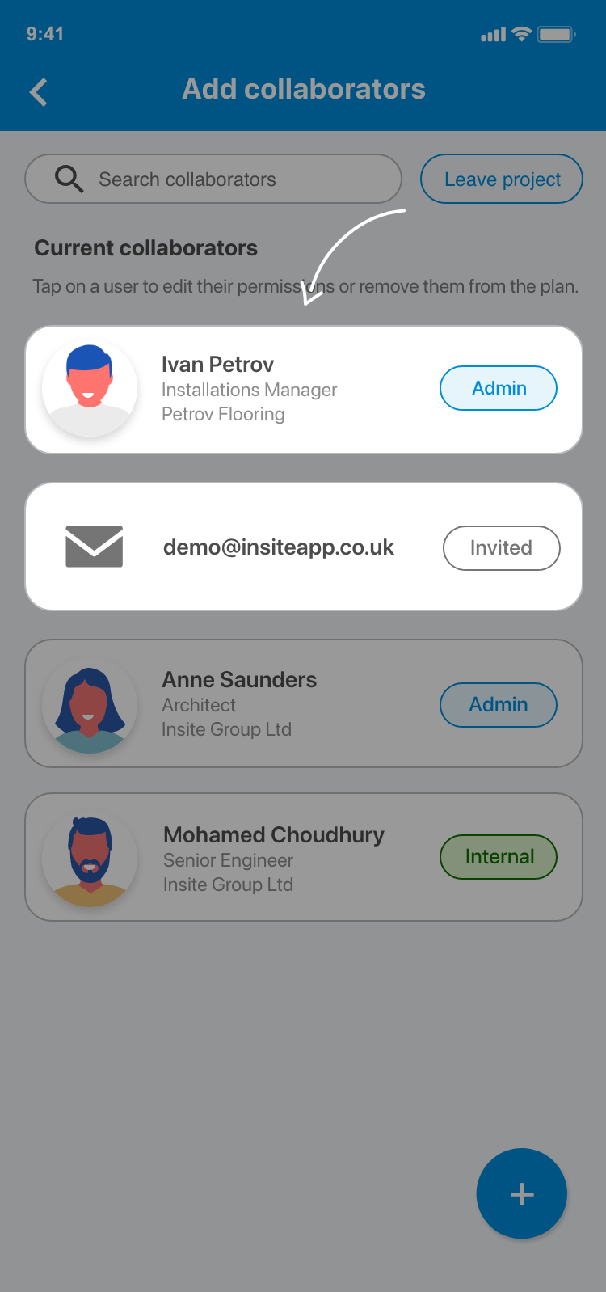
Task: Tap Anne Saunders' Admin badge
Action: [x=499, y=705]
